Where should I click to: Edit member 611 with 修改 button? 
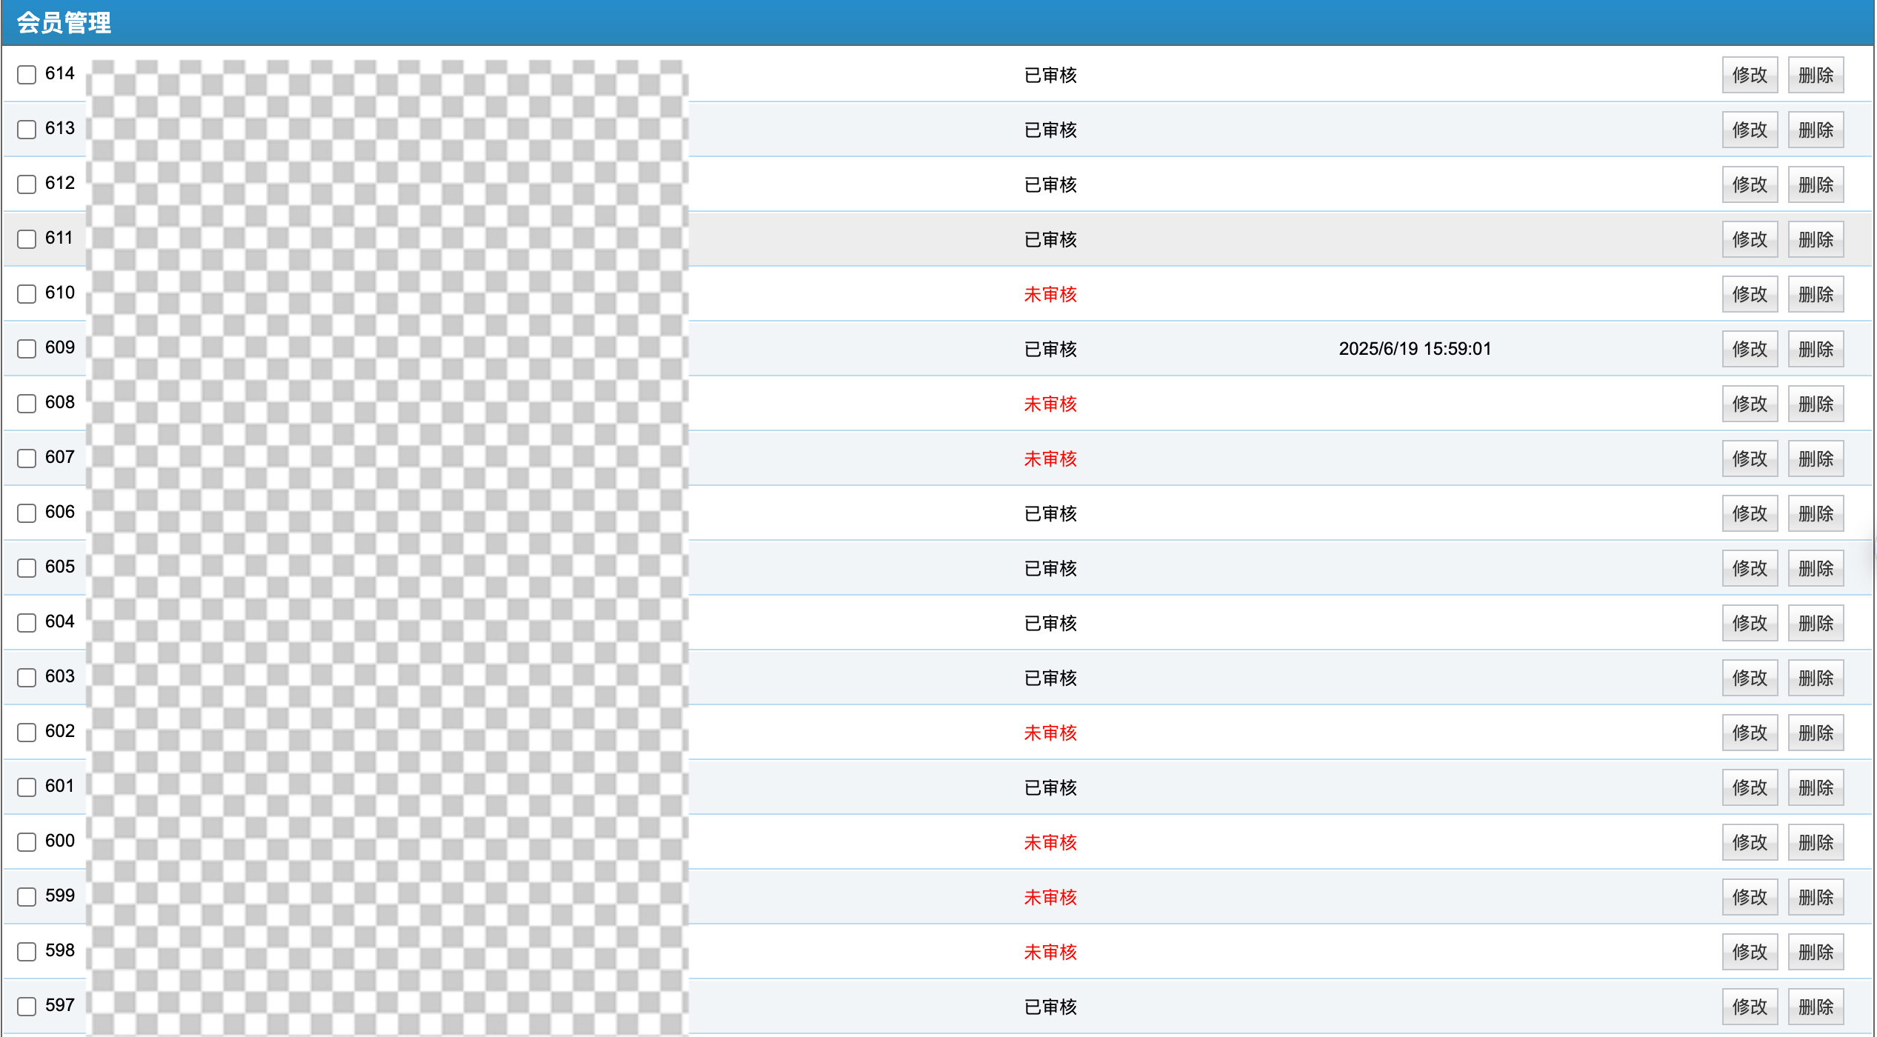(1749, 239)
